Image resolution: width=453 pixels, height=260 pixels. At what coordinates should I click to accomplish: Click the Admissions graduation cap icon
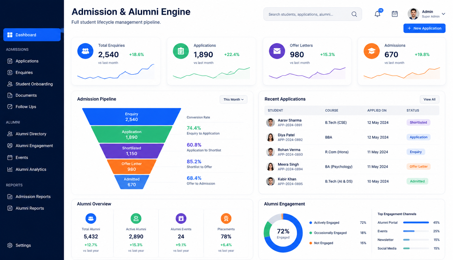[x=371, y=51]
